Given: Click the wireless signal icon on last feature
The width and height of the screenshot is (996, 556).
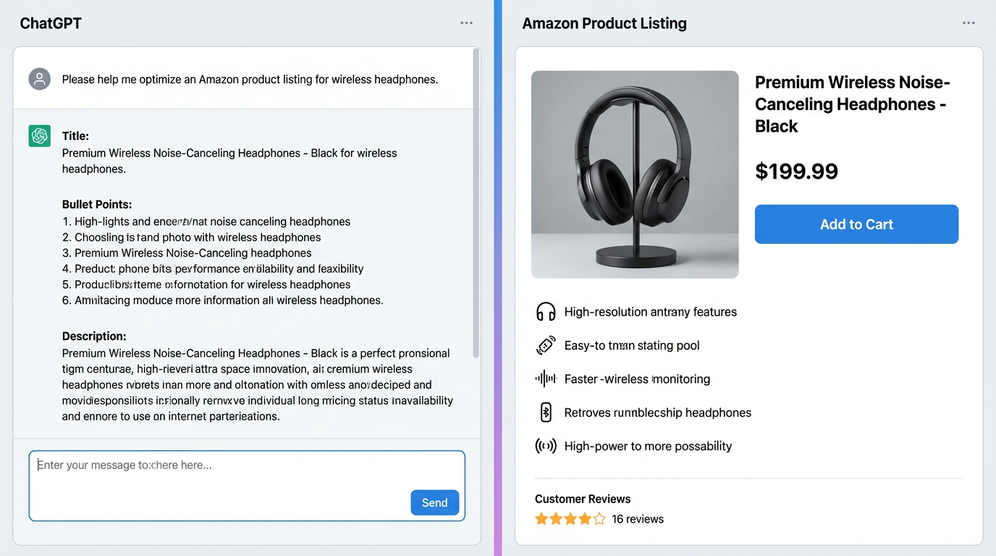Looking at the screenshot, I should [545, 445].
